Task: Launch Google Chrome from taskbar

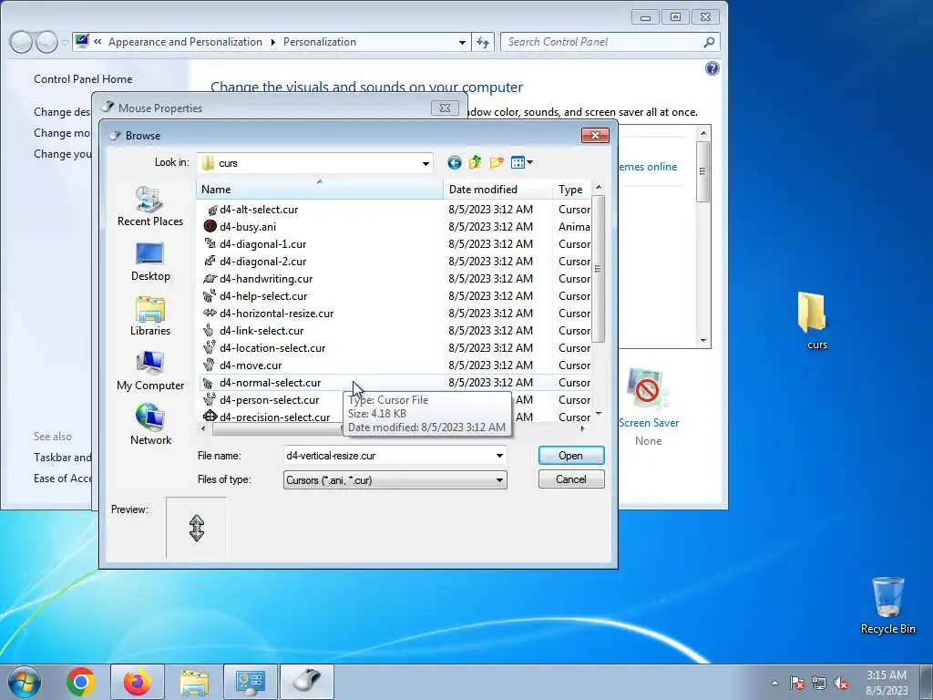Action: [x=81, y=682]
